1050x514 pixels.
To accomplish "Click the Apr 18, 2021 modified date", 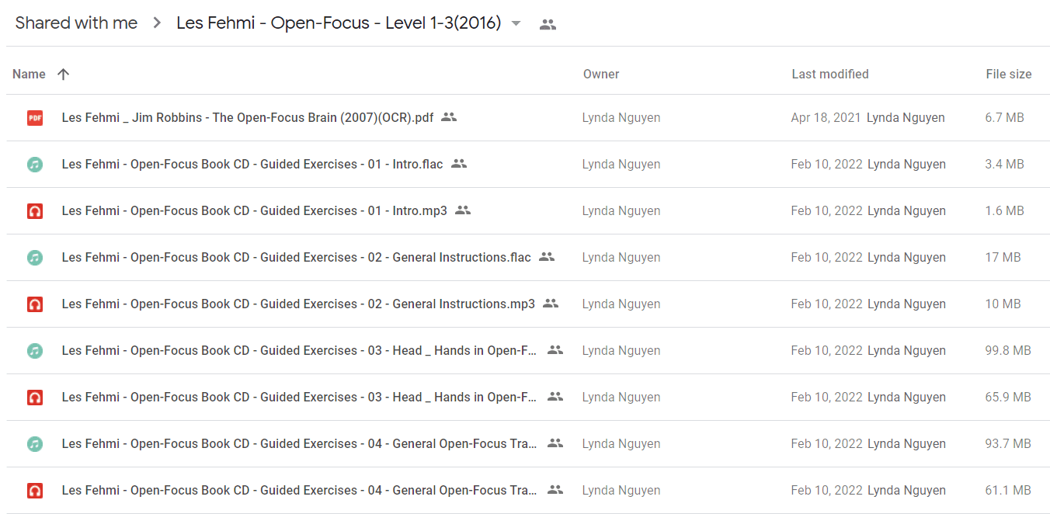I will tap(826, 118).
